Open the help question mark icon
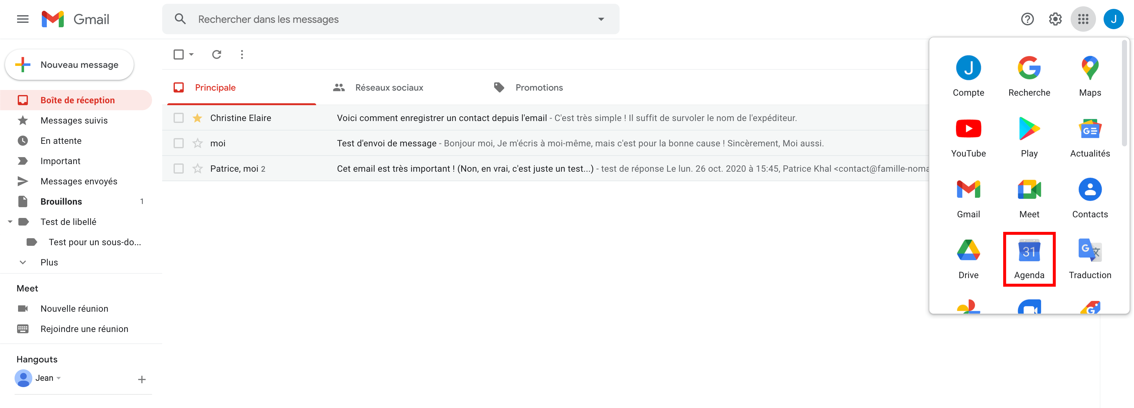 (x=1027, y=19)
